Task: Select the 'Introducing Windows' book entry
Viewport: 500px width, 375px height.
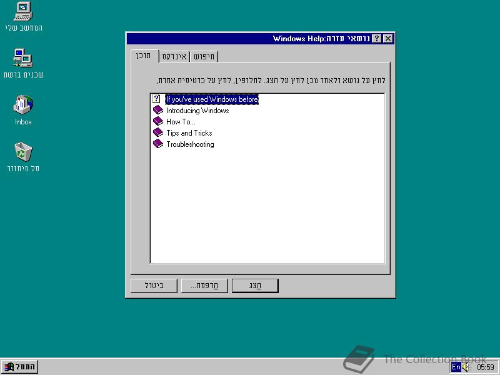Action: pyautogui.click(x=197, y=111)
